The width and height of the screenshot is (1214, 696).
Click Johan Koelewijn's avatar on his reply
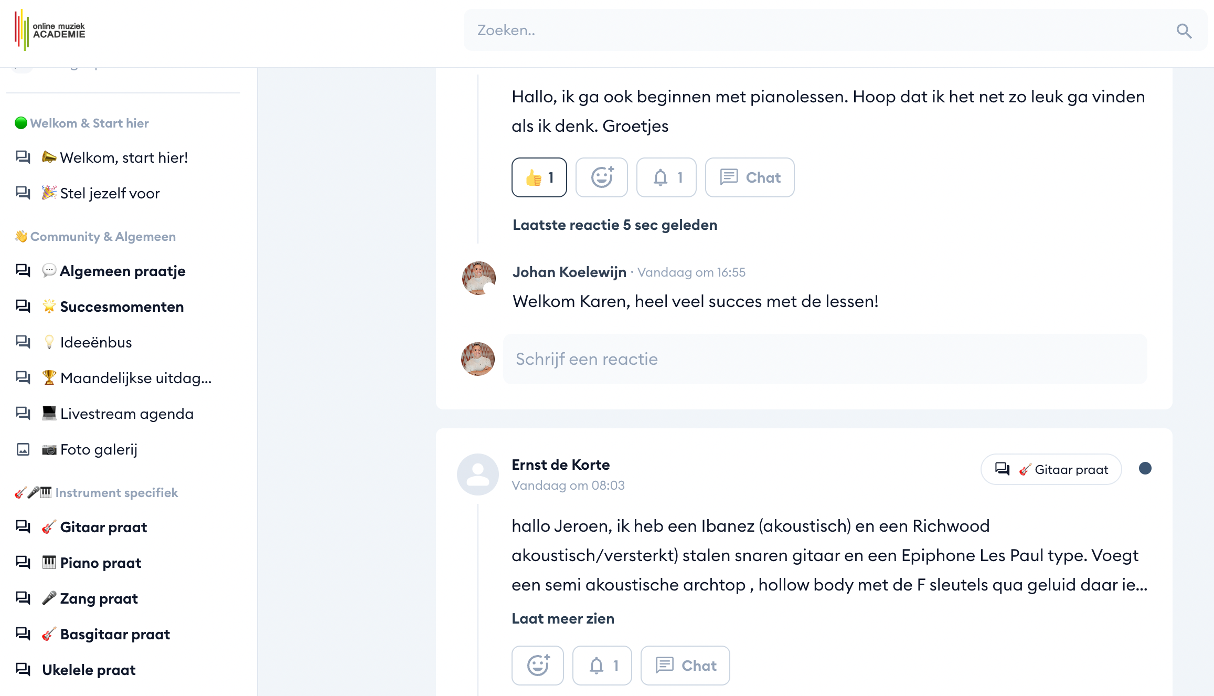478,278
